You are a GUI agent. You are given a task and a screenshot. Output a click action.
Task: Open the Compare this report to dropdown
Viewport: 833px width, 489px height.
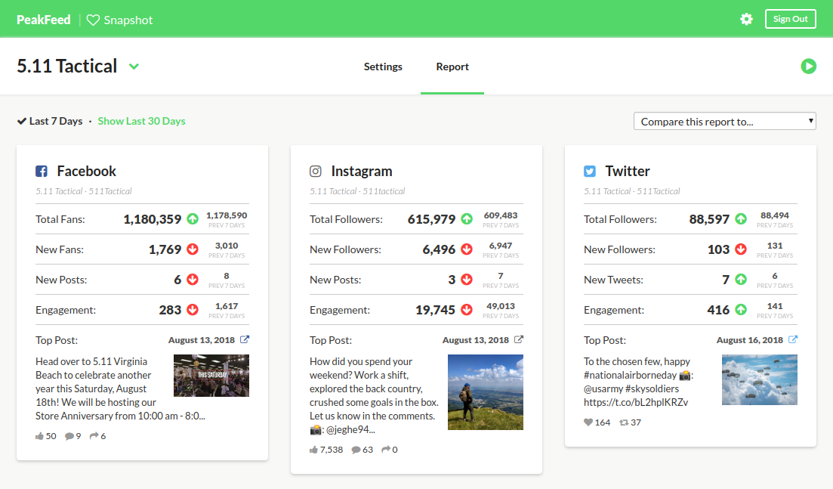click(x=724, y=121)
